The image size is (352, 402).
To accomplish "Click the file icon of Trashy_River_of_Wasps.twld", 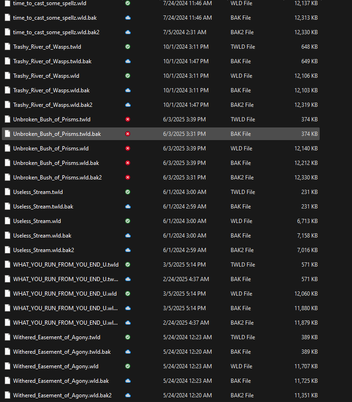I will [x=7, y=47].
